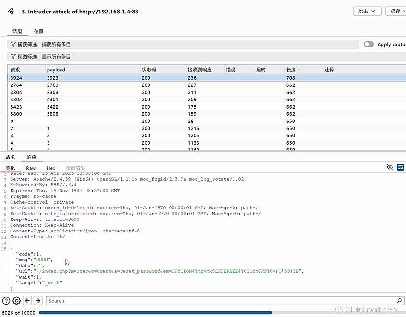Select the 美化 pretty view tab

coord(10,168)
